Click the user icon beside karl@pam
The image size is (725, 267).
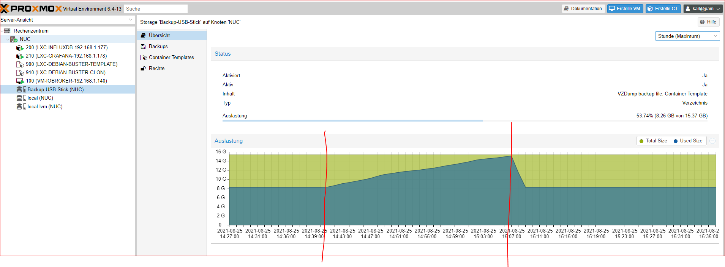coord(688,9)
